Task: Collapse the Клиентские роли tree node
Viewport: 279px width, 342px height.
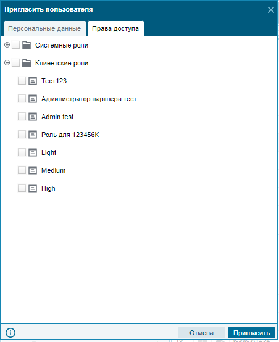Action: tap(7, 63)
